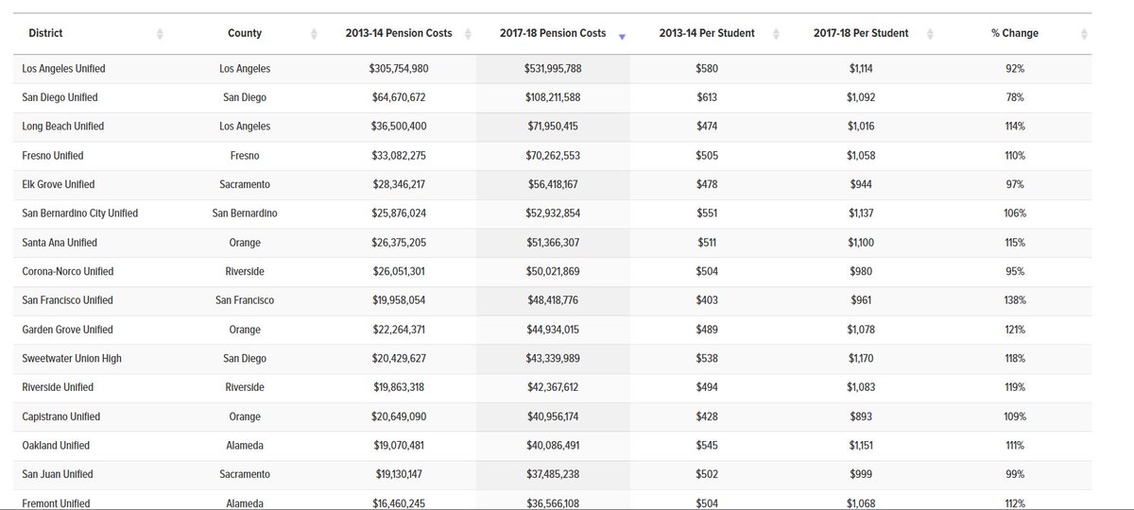This screenshot has height=510, width=1134.
Task: Sort by 2017-18 Per Student arrows
Action: 931,34
